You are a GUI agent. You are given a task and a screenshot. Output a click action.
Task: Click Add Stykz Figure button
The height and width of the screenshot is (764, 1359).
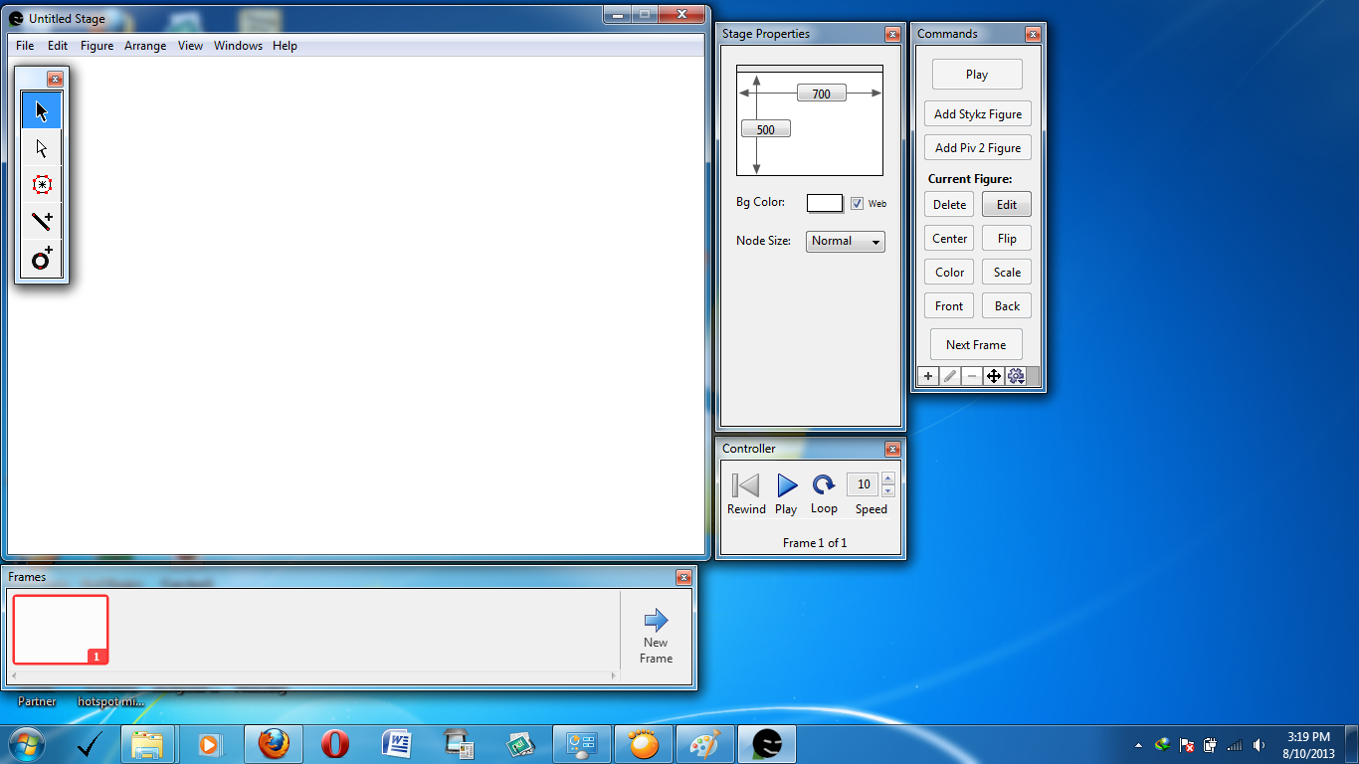pyautogui.click(x=978, y=114)
